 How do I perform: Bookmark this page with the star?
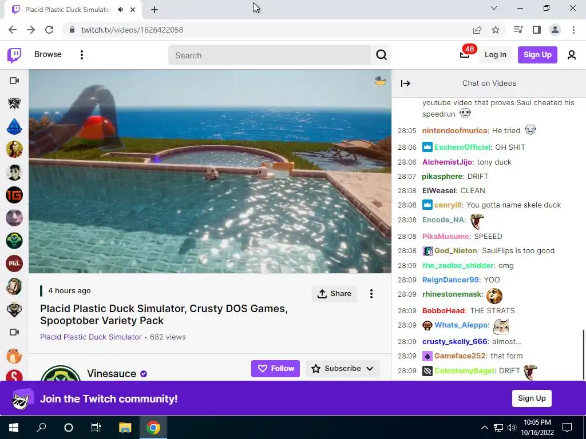point(496,30)
